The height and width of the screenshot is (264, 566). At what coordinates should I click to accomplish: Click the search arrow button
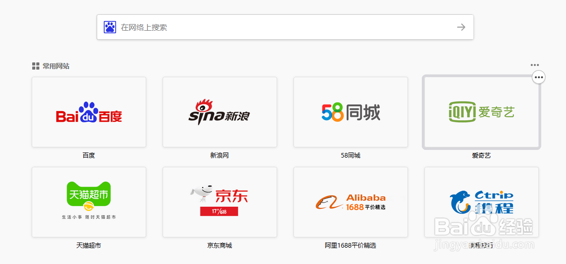coord(461,27)
